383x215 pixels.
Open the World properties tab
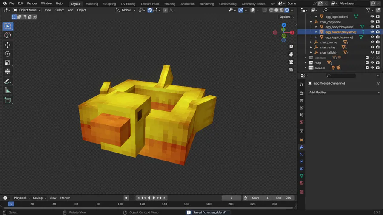pyautogui.click(x=301, y=122)
